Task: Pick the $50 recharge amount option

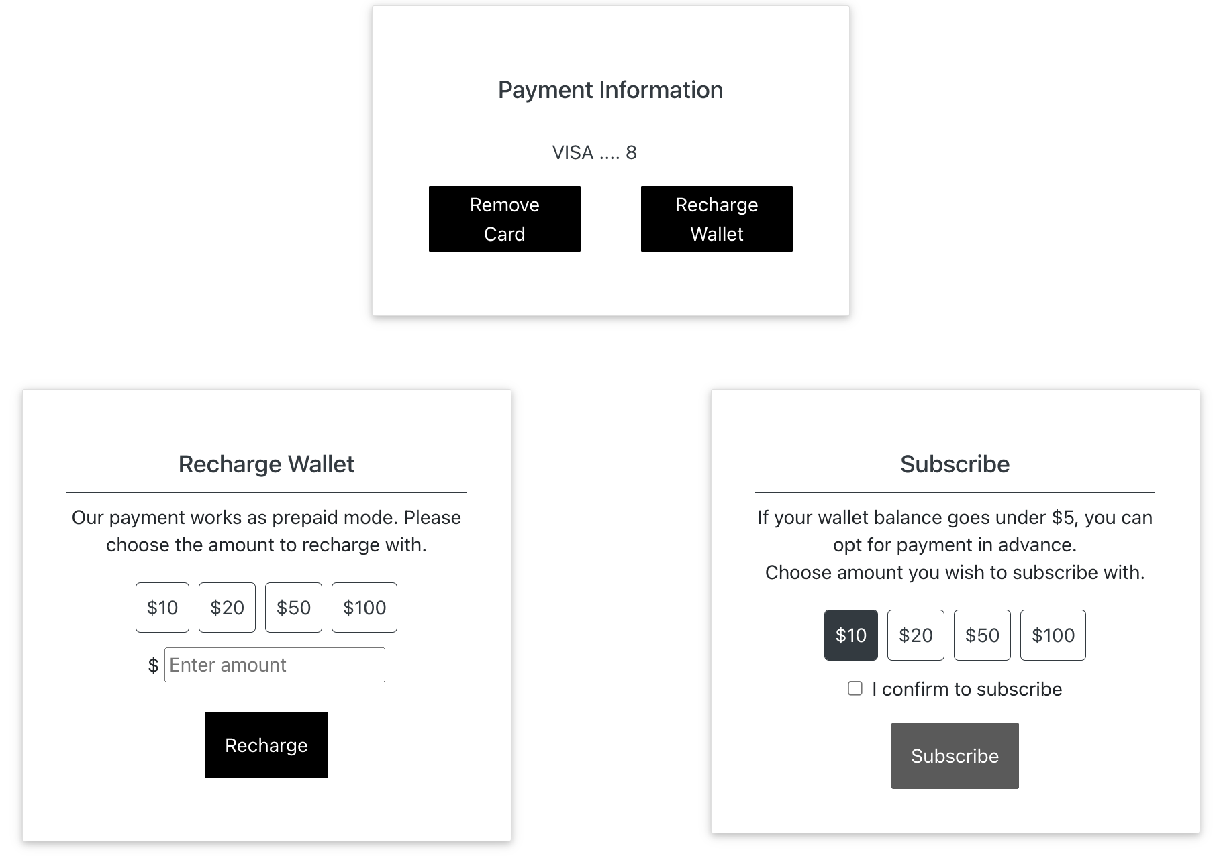Action: [293, 607]
